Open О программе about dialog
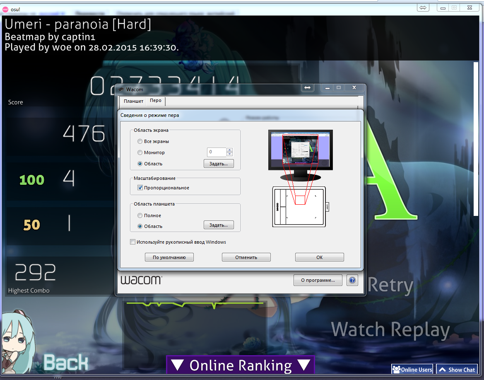Screen dimensions: 484x380 click(318, 280)
